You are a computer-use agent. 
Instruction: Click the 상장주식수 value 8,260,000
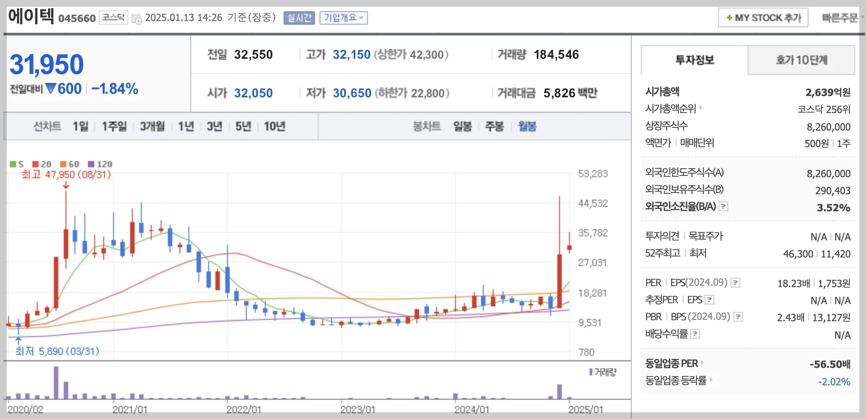coord(829,127)
